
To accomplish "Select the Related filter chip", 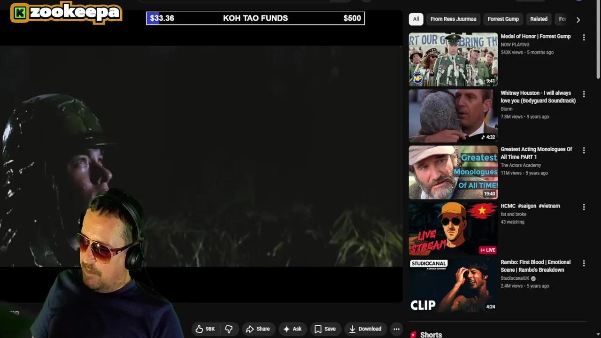I will 539,19.
